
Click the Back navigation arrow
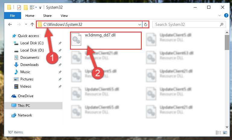tap(10, 24)
